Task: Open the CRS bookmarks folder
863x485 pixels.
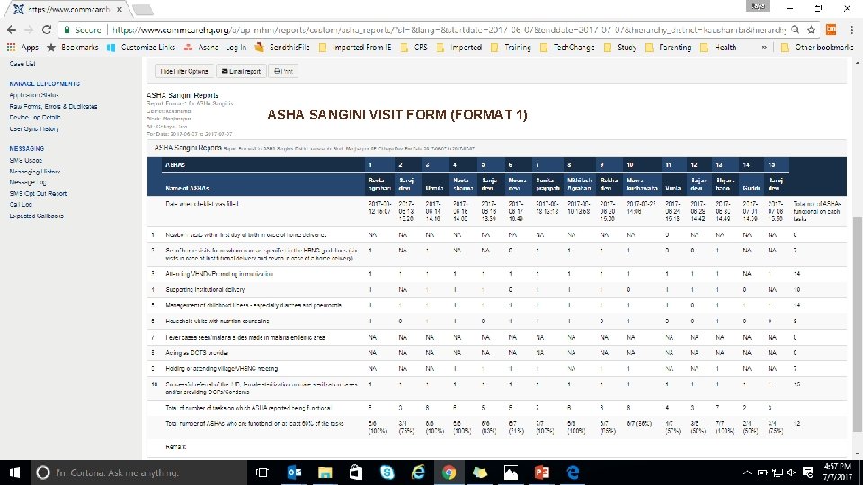Action: (414, 48)
